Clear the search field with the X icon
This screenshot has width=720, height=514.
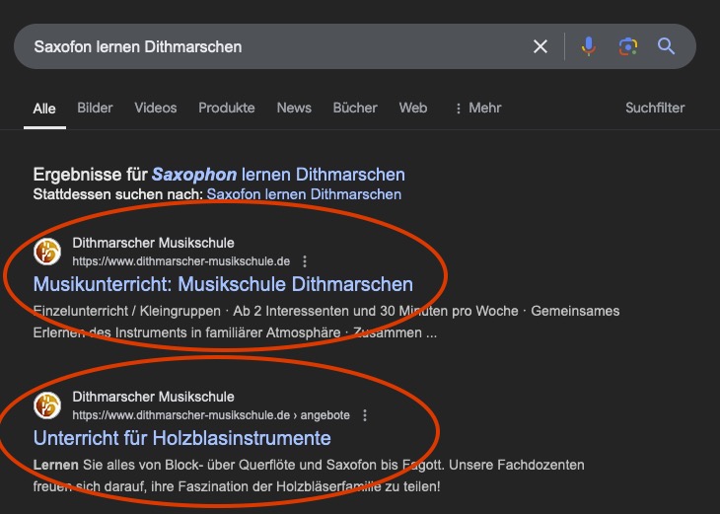(x=540, y=46)
